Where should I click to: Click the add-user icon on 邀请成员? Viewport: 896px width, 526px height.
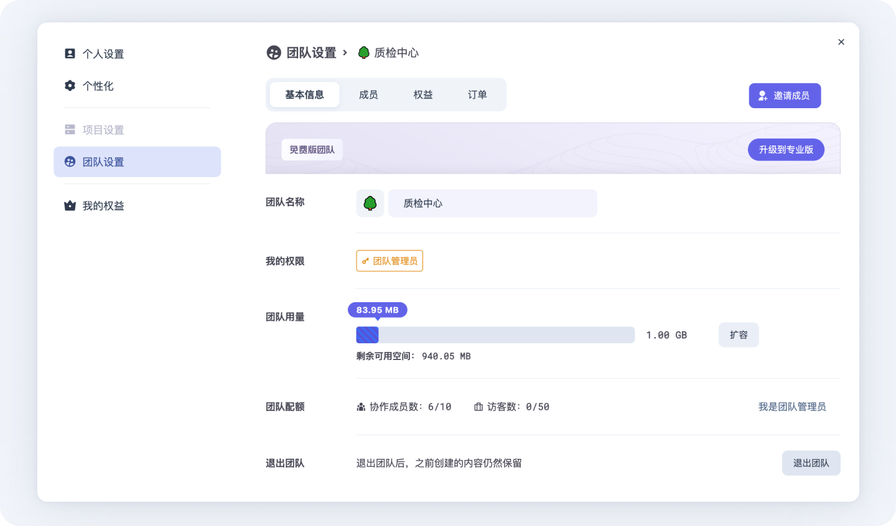click(x=763, y=96)
